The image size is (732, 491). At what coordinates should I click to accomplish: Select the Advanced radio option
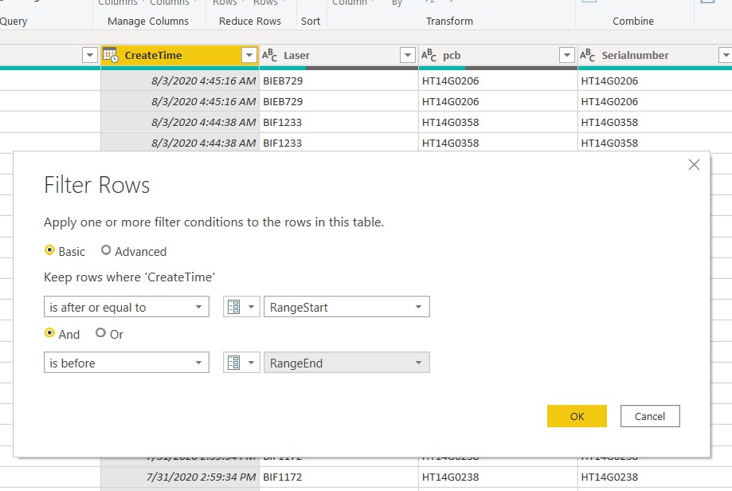[106, 250]
